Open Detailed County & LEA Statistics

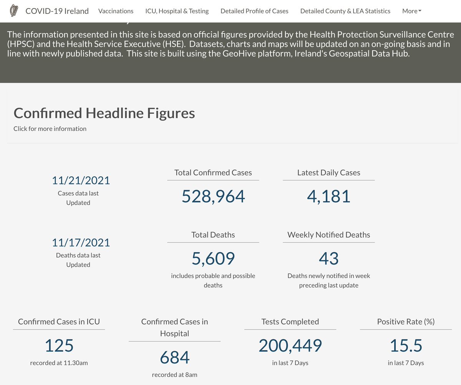[x=345, y=11]
